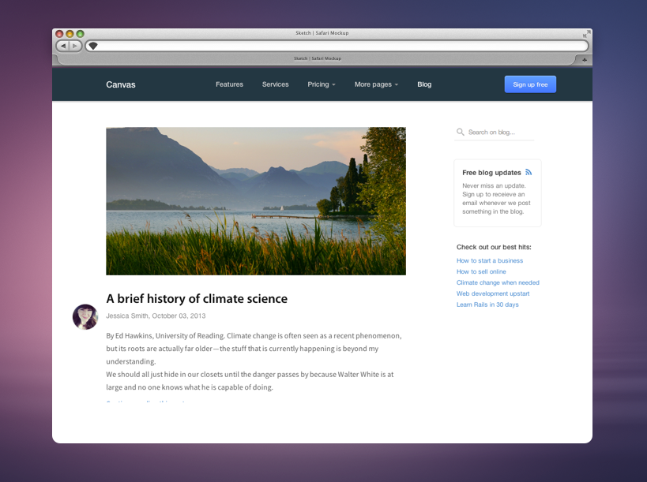This screenshot has height=482, width=647.
Task: Click the fullscreen arrows in title bar
Action: point(585,34)
